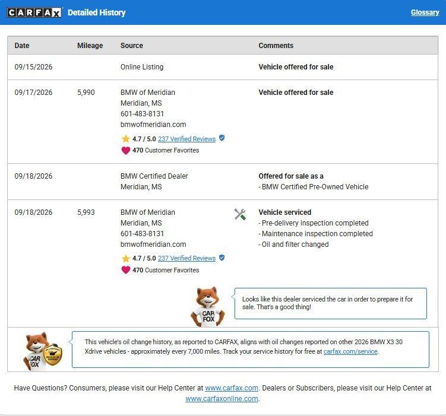Select the Online Listing source text
The width and height of the screenshot is (446, 416).
pyautogui.click(x=142, y=67)
